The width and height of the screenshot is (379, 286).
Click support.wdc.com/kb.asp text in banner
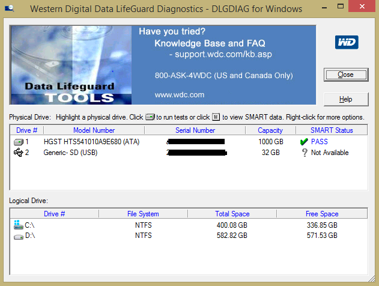[x=223, y=54]
